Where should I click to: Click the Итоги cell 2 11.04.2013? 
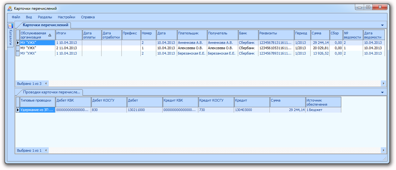[x=69, y=48]
